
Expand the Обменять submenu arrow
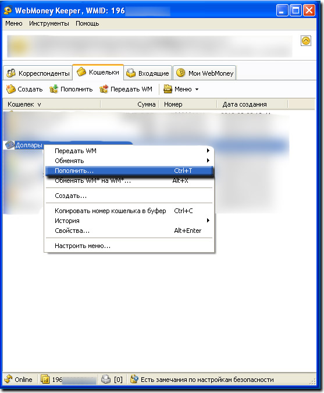(208, 161)
